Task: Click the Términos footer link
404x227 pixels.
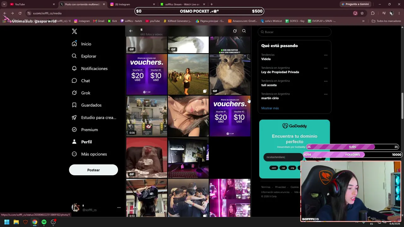Action: pos(265,187)
